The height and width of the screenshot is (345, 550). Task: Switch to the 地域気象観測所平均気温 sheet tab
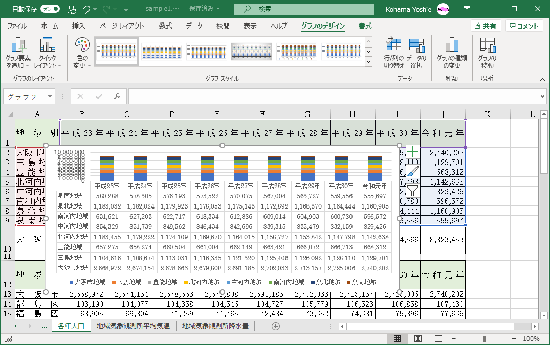coord(133,326)
